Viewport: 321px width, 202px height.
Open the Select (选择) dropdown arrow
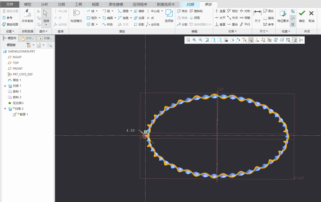[46, 25]
